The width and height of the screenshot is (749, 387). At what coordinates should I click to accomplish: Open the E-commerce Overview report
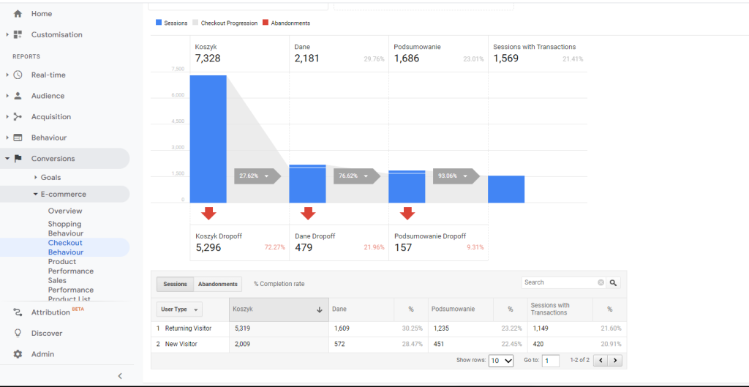[x=65, y=211]
